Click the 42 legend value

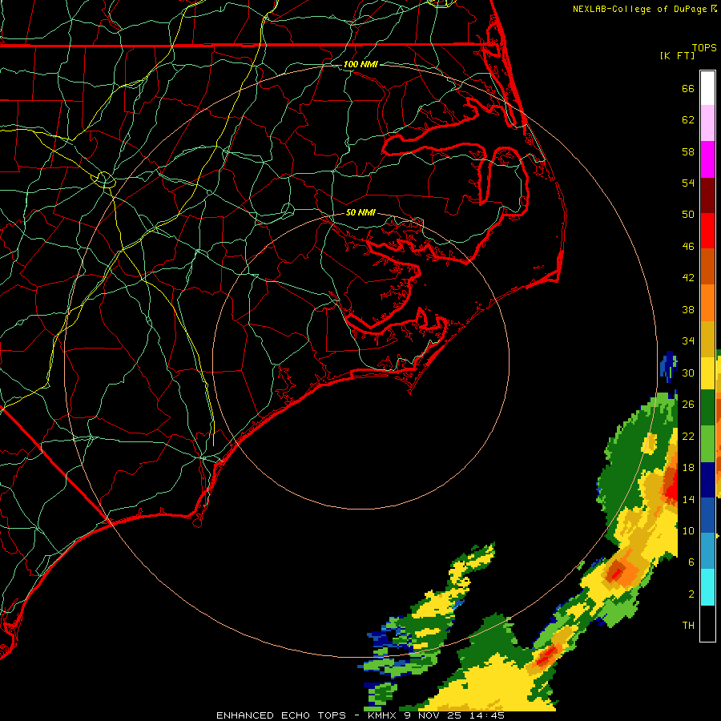point(688,278)
